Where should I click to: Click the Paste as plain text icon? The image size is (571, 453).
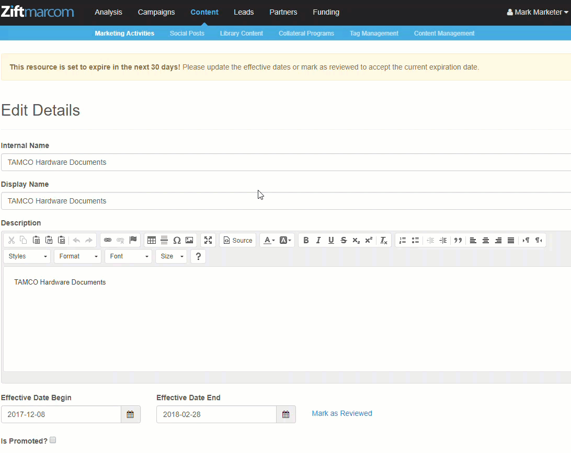click(49, 240)
